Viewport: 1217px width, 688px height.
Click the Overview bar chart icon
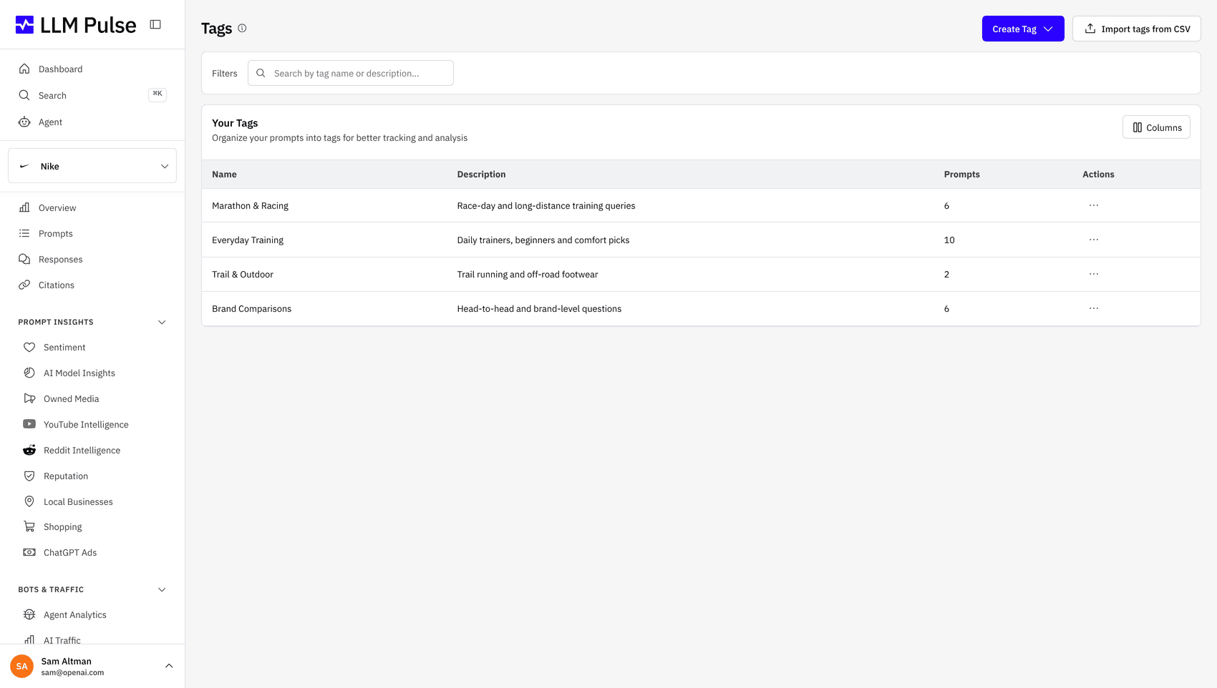(x=24, y=207)
